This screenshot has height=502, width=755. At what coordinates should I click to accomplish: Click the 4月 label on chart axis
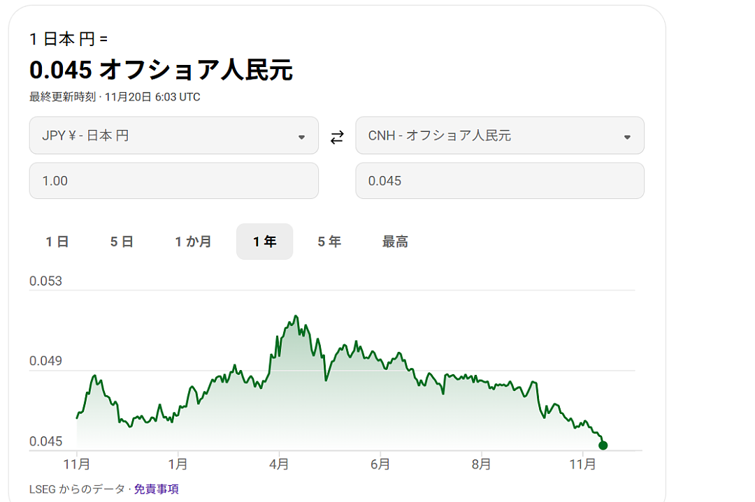coord(278,464)
